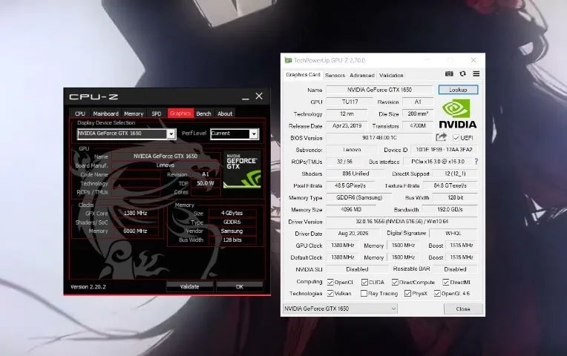Open the SPD tab in CPU-Z
Screen dimensions: 567x356
point(157,113)
